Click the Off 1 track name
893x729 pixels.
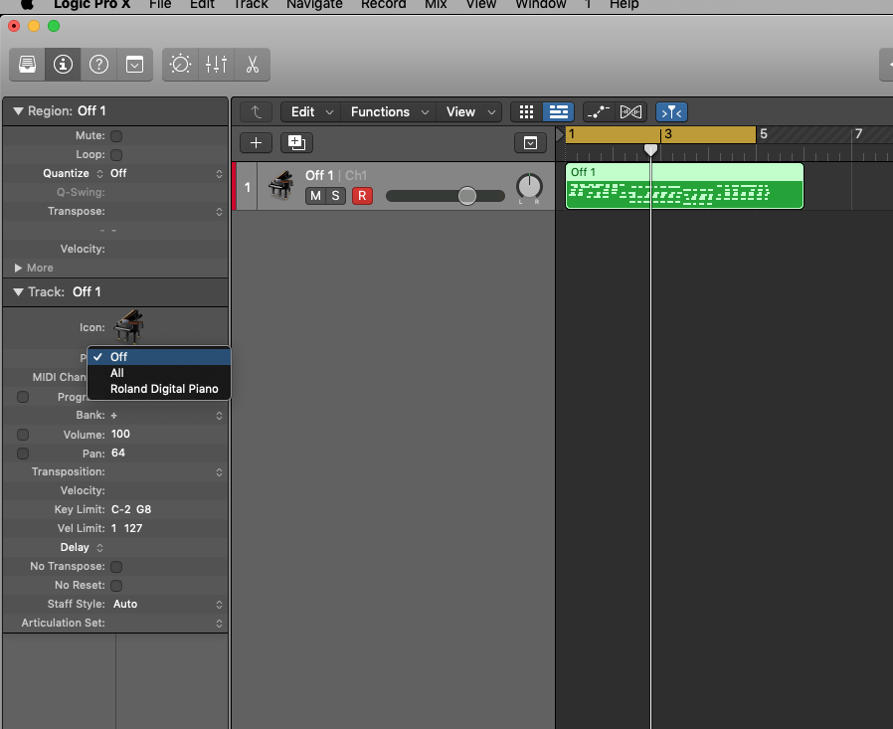[x=319, y=176]
